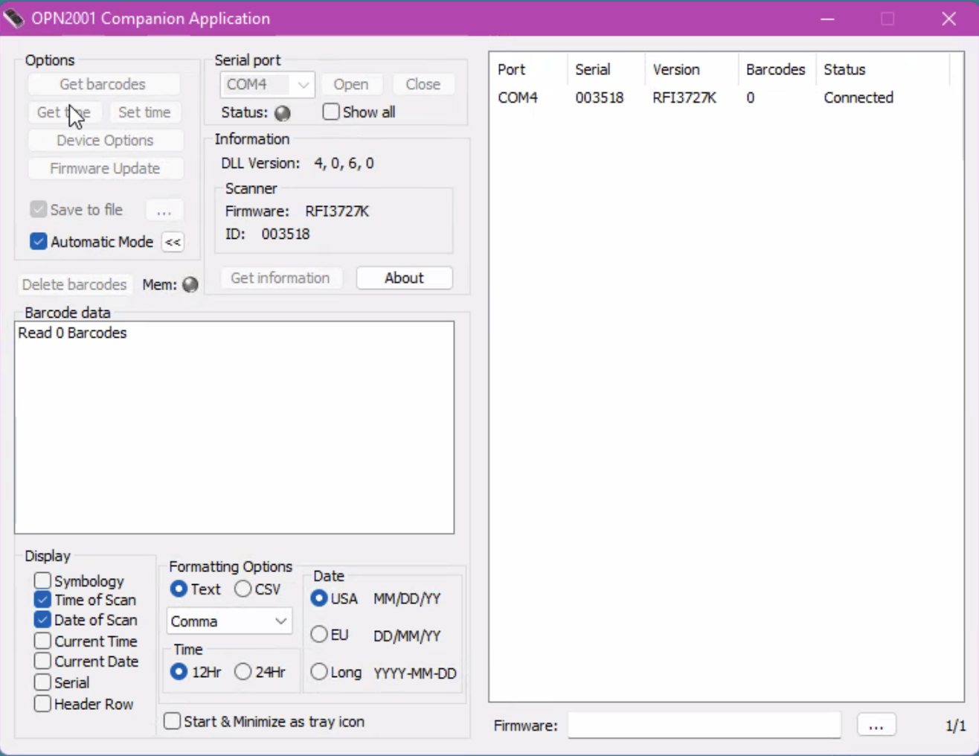
Task: Disable Automatic Mode
Action: pyautogui.click(x=39, y=242)
